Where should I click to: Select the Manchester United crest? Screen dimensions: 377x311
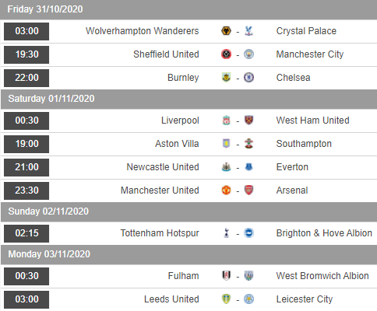click(x=226, y=190)
